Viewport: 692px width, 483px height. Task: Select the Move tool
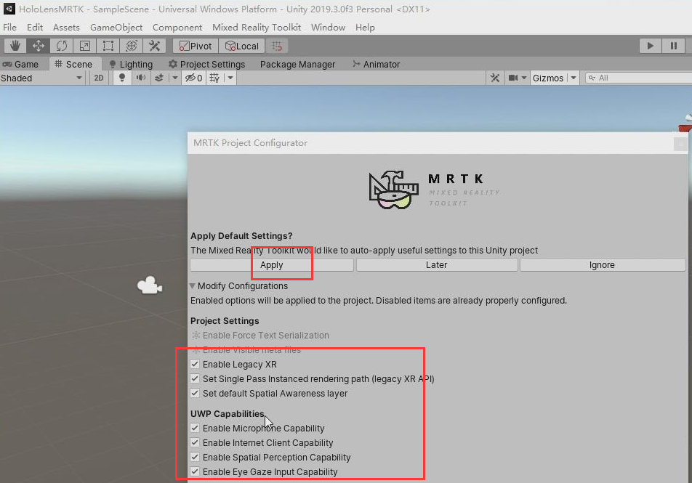(39, 46)
